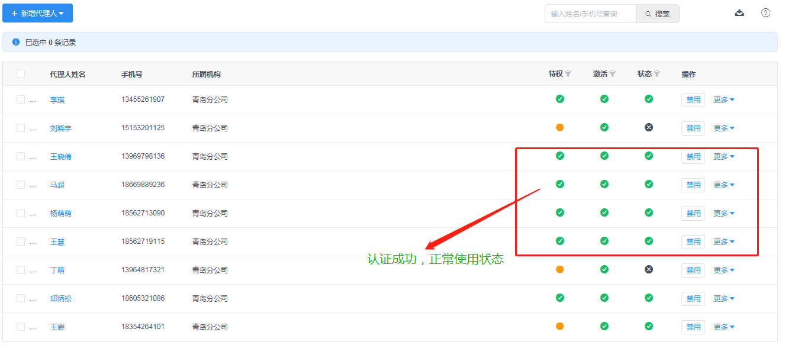The height and width of the screenshot is (348, 785).
Task: Click the filter icon beside 特权 column
Action: (568, 74)
